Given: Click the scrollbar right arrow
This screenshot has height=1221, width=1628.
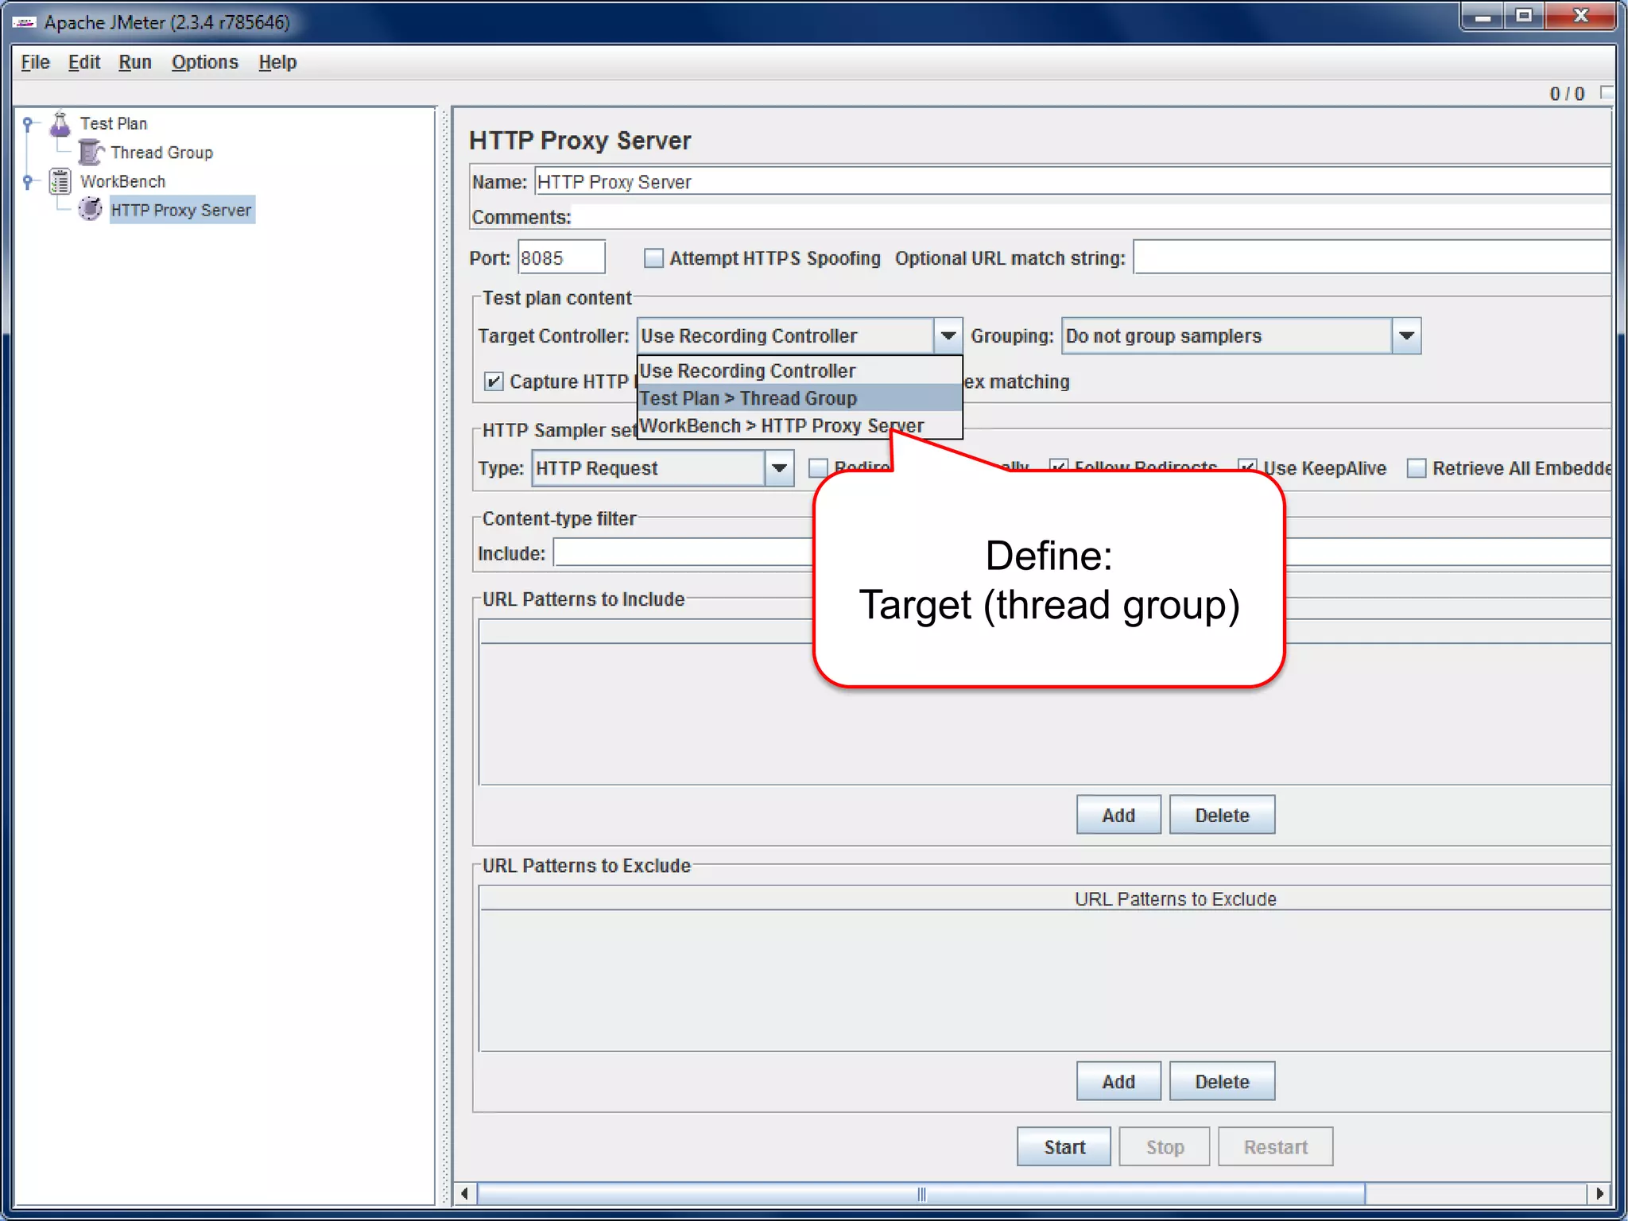Looking at the screenshot, I should tap(1599, 1194).
